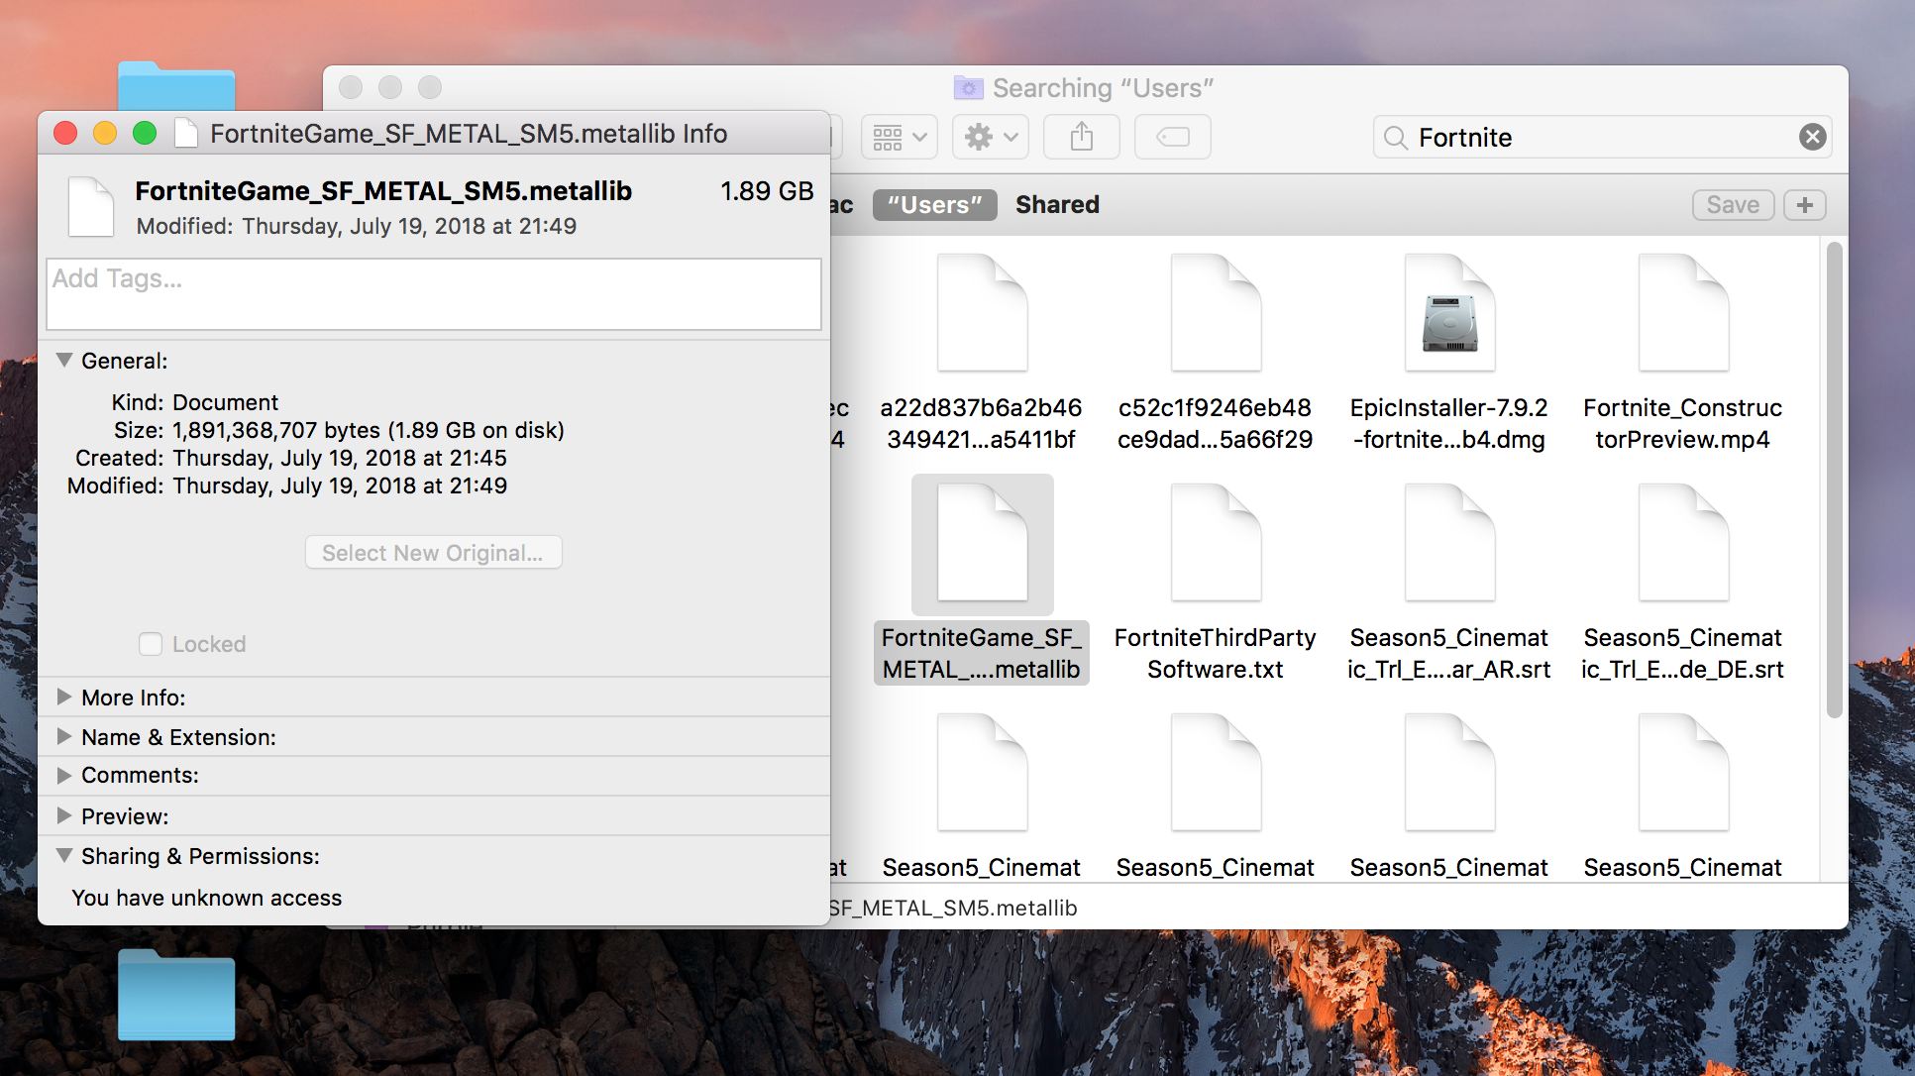
Task: Open the item arrangement grid dropdown
Action: coord(899,137)
